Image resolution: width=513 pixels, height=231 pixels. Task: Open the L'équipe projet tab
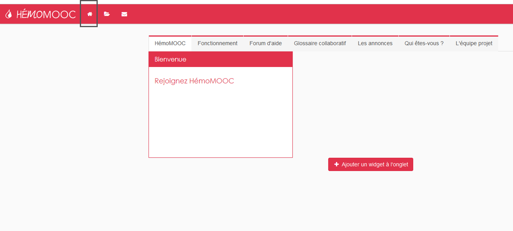tap(474, 43)
